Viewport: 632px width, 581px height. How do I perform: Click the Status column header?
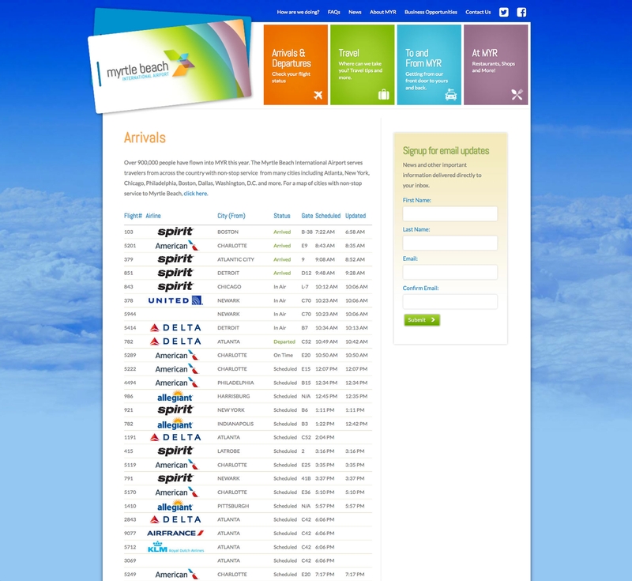(x=282, y=216)
